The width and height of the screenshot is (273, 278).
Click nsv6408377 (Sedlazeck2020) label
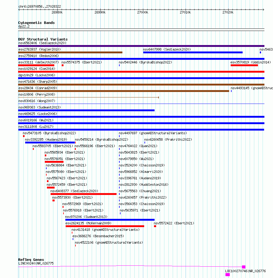74,191
